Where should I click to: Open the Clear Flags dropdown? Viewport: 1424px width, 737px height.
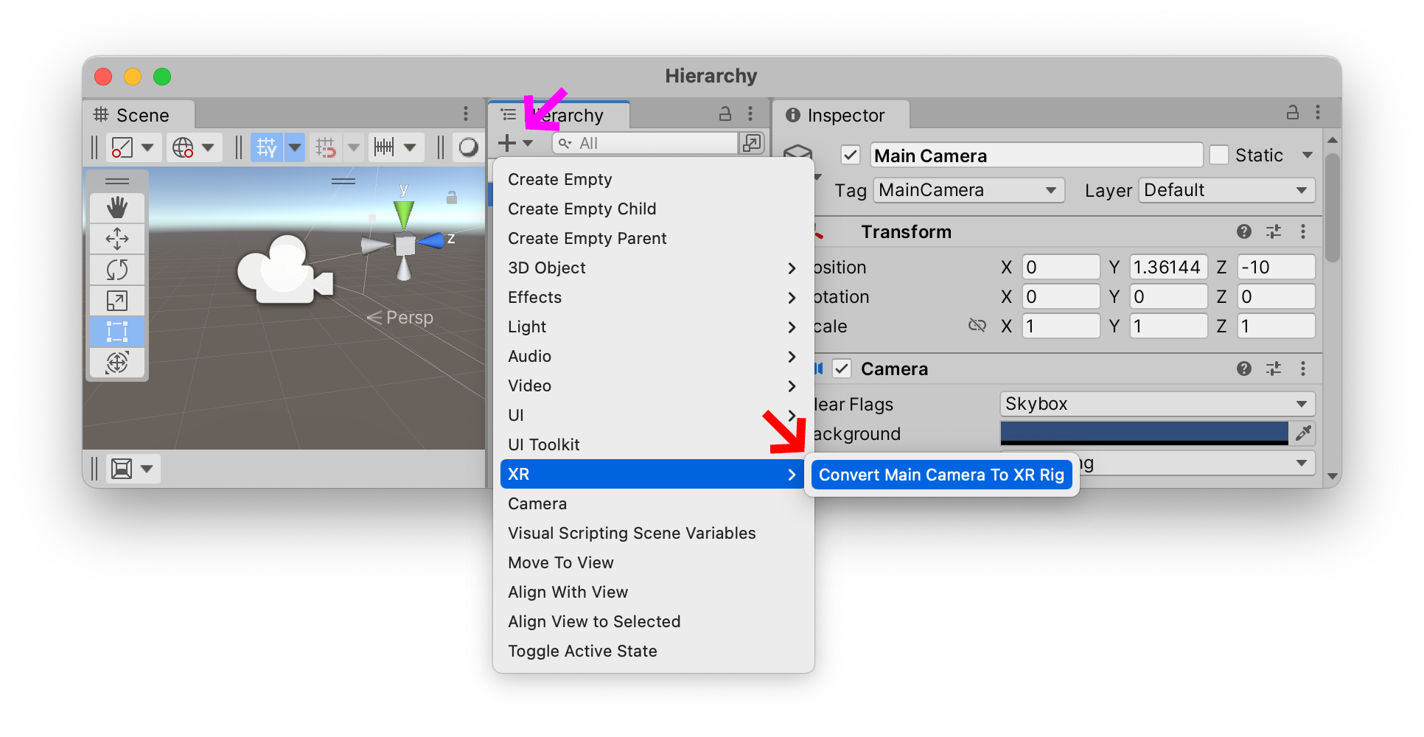[x=1156, y=403]
